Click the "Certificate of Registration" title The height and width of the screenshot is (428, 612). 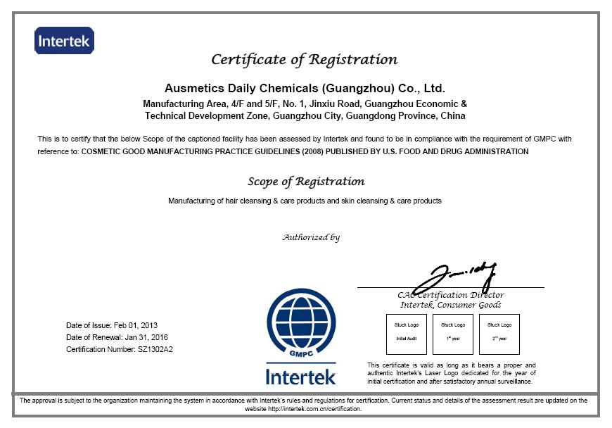305,60
